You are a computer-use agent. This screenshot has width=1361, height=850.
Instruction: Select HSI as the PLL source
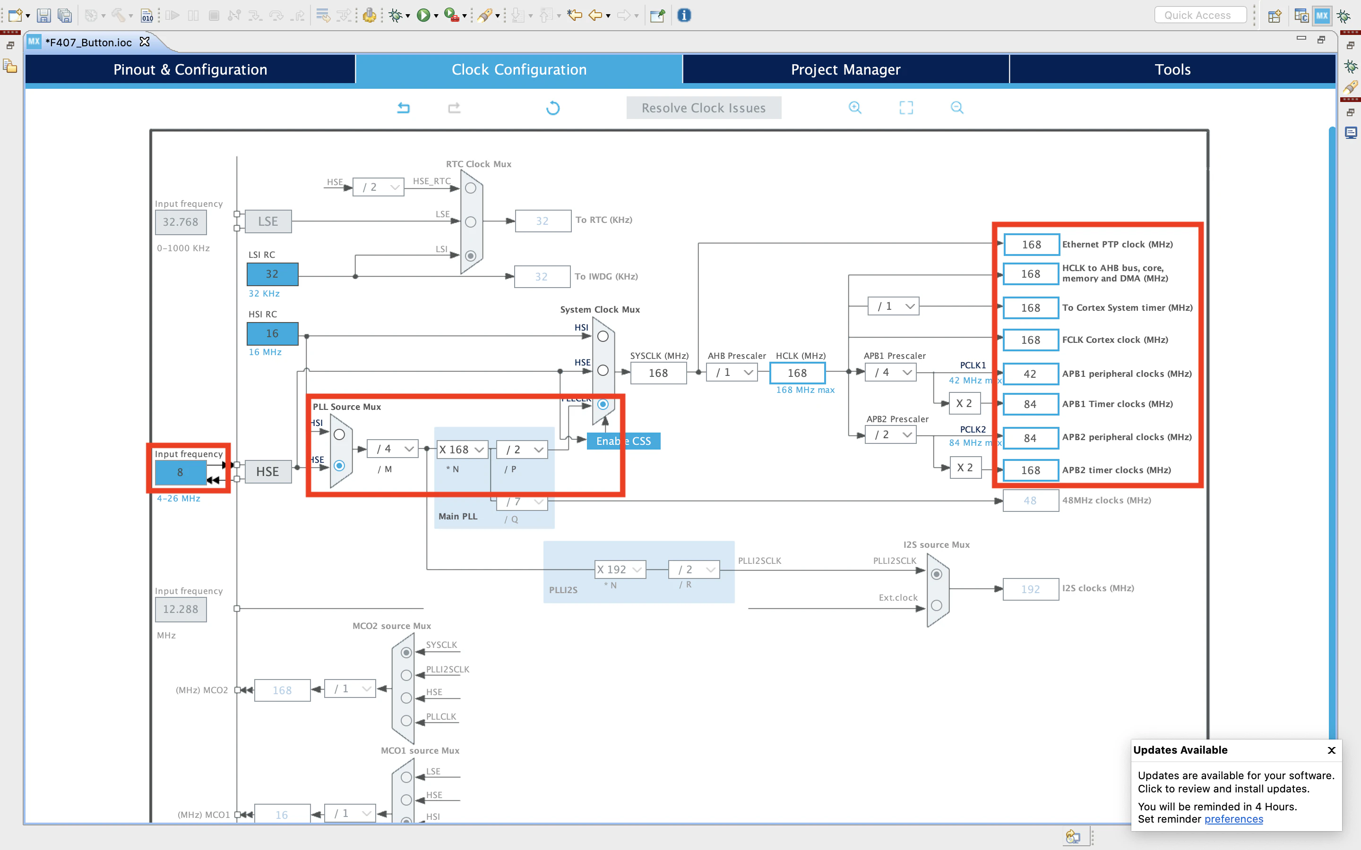(339, 434)
